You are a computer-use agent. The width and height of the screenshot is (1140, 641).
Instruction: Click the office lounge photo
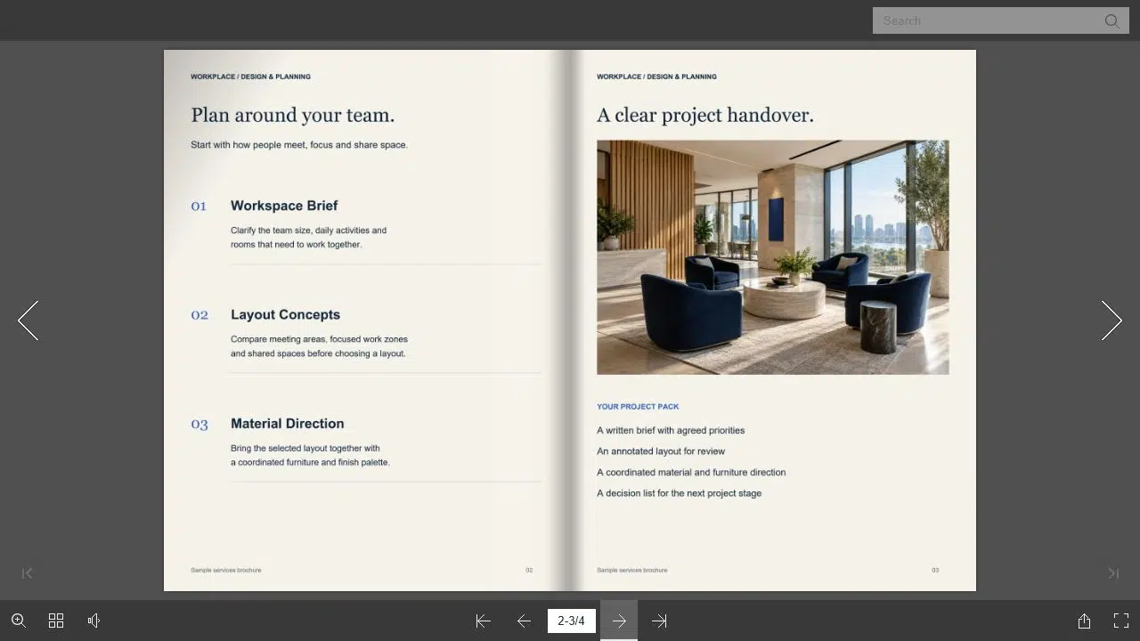pyautogui.click(x=773, y=257)
